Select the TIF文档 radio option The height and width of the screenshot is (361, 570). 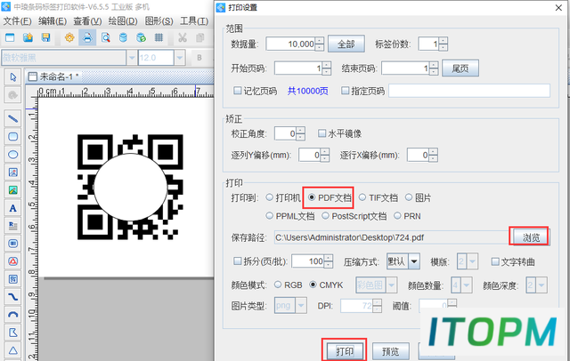click(x=362, y=197)
